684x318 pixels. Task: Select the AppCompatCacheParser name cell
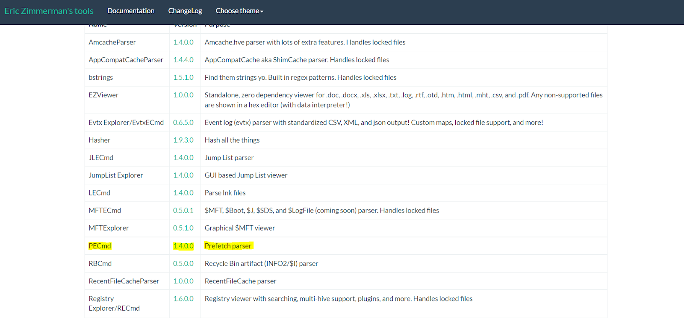(x=126, y=60)
